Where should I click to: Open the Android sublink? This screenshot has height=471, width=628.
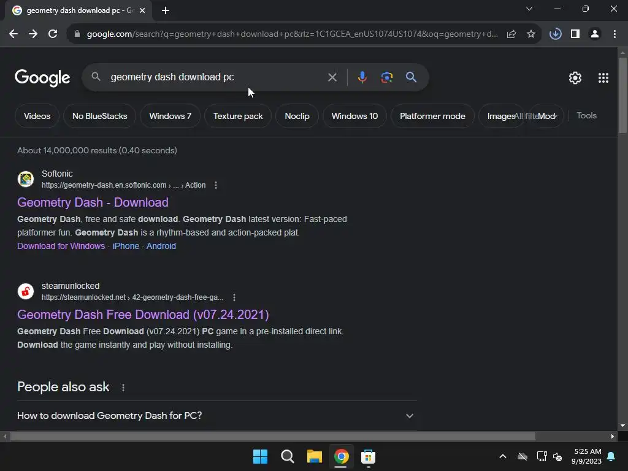(x=161, y=246)
